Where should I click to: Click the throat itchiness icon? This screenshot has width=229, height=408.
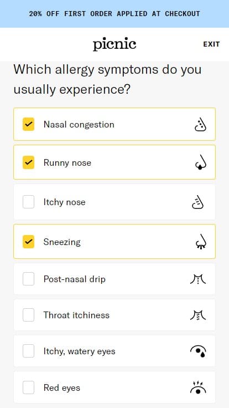tap(198, 315)
